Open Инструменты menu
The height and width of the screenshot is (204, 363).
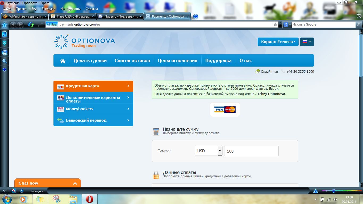(x=71, y=9)
